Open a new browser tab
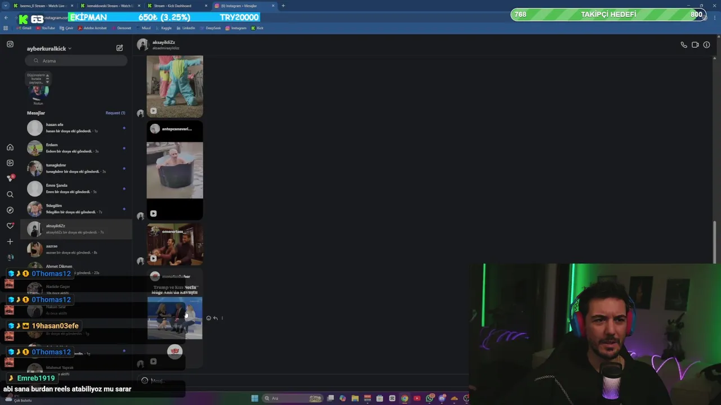Viewport: 721px width, 405px height. tap(283, 6)
